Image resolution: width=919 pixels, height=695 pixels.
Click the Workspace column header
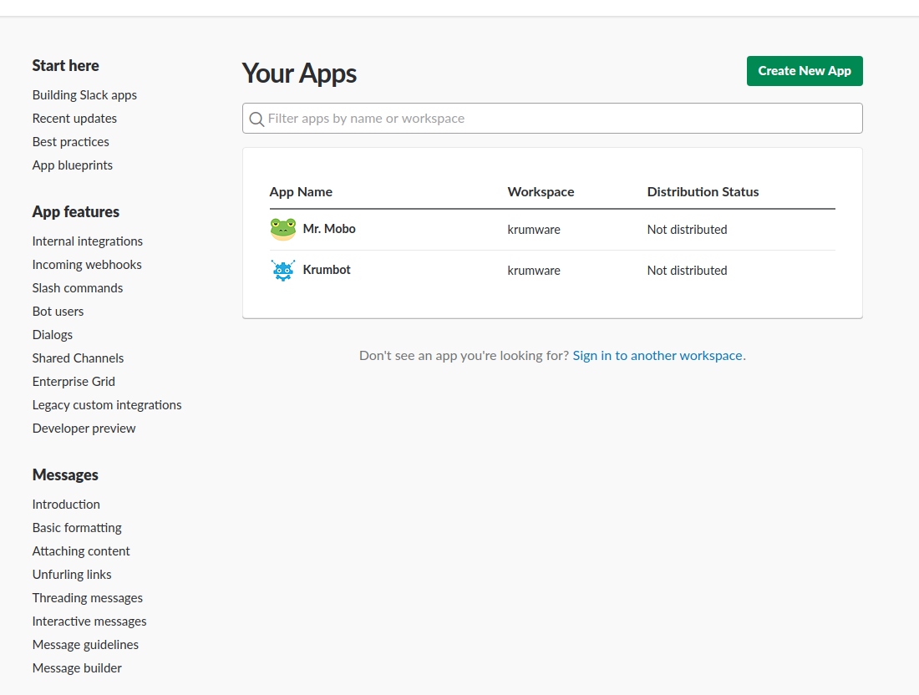pos(541,191)
